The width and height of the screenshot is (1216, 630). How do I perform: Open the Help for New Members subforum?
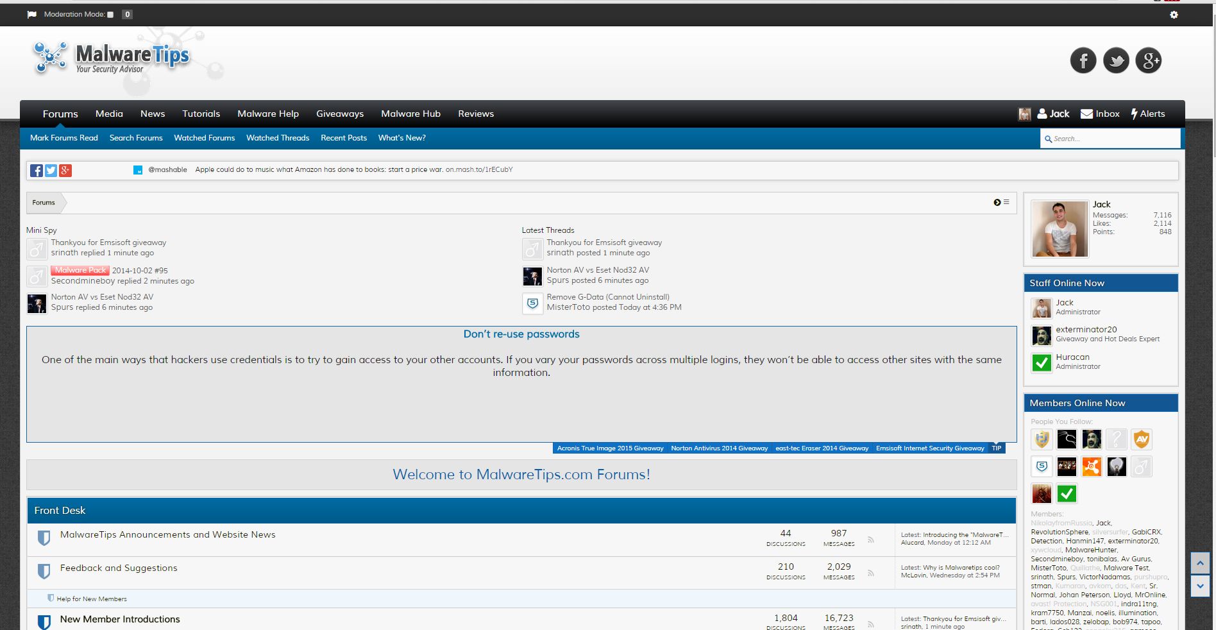coord(92,599)
